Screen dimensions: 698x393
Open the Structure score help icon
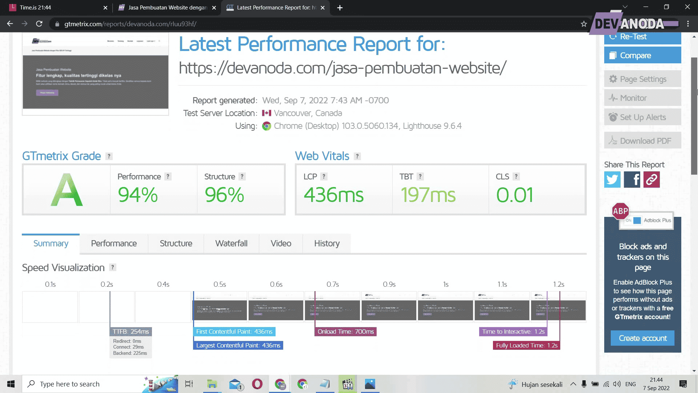(x=242, y=176)
